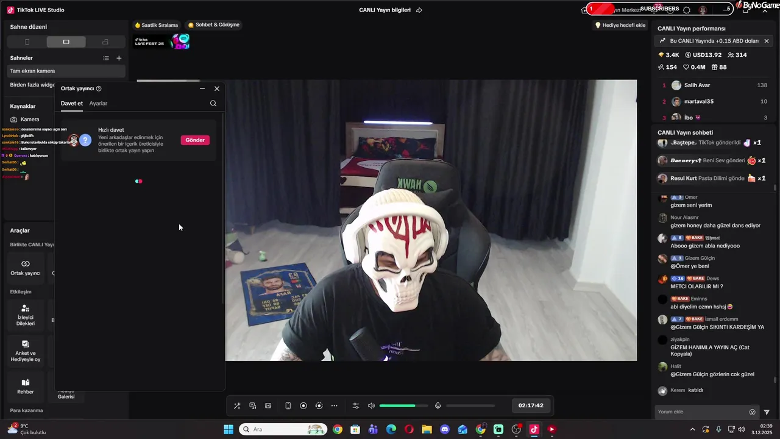Click the likes count 0.4M
Screen dimensions: 780x439
click(x=694, y=67)
